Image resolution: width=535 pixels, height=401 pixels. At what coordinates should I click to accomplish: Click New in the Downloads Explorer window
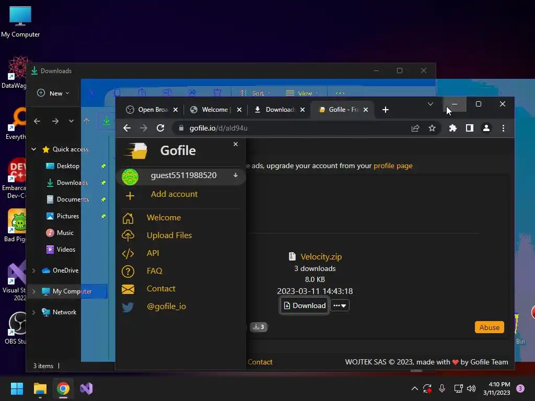pos(53,93)
